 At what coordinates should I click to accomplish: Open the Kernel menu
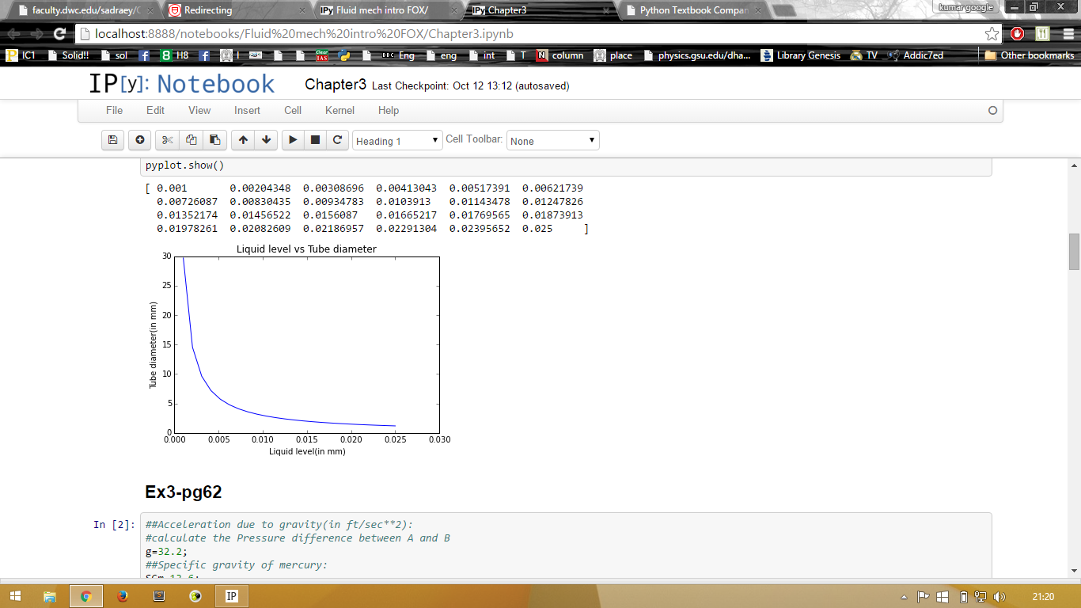tap(339, 111)
